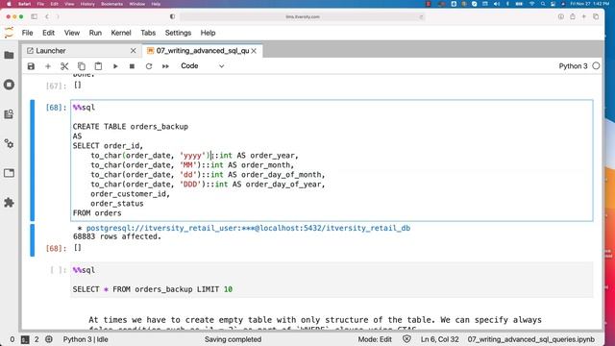Save the notebook with disk icon
Viewport: 615px width, 346px height.
[x=31, y=66]
